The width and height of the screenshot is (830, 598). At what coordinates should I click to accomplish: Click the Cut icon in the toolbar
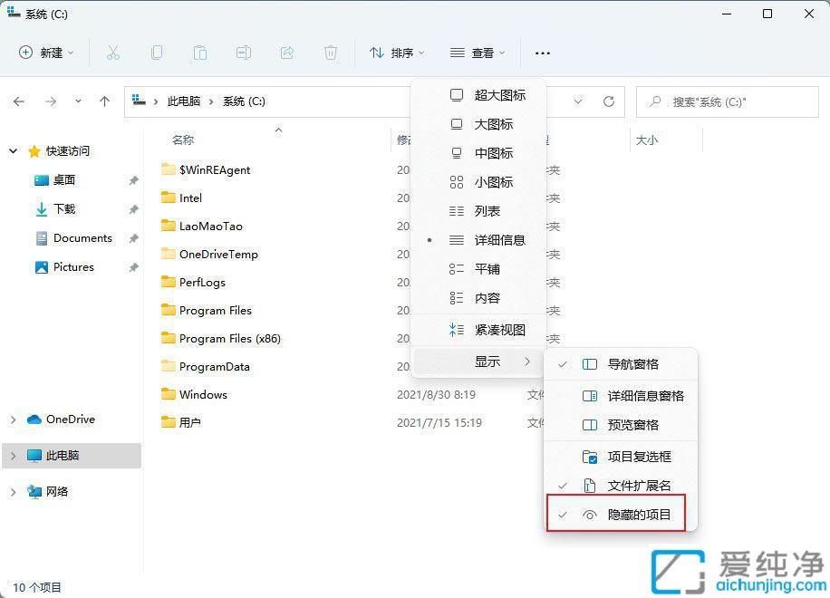(x=113, y=53)
